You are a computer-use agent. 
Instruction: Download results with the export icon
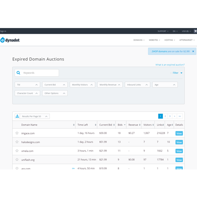[x=18, y=116]
